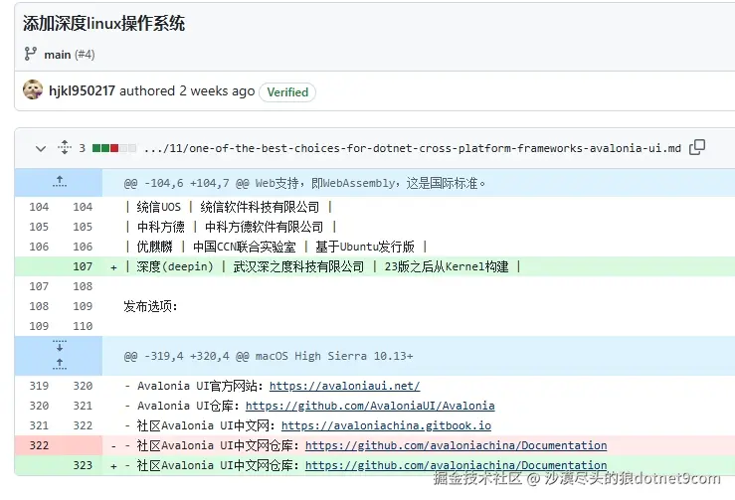This screenshot has height=500, width=735.
Task: Expand up arrow before -319,4 hunk
Action: point(59,364)
